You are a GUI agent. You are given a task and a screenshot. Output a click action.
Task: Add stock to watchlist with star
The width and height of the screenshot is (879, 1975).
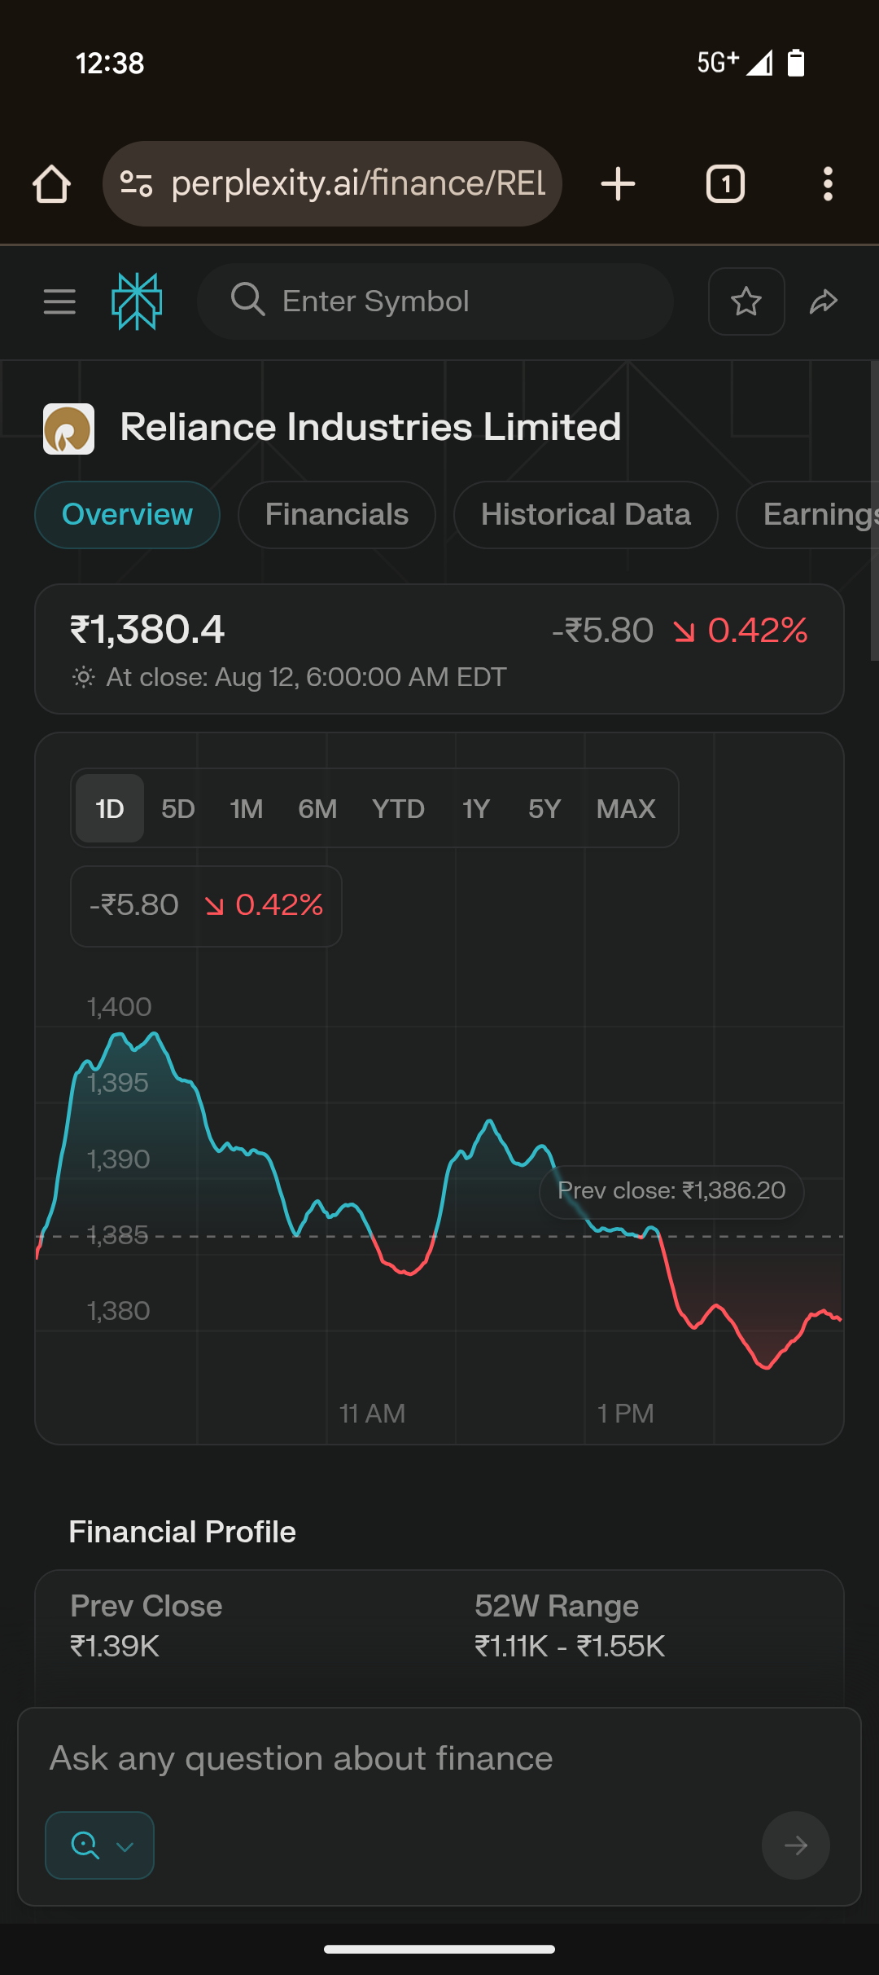point(746,301)
